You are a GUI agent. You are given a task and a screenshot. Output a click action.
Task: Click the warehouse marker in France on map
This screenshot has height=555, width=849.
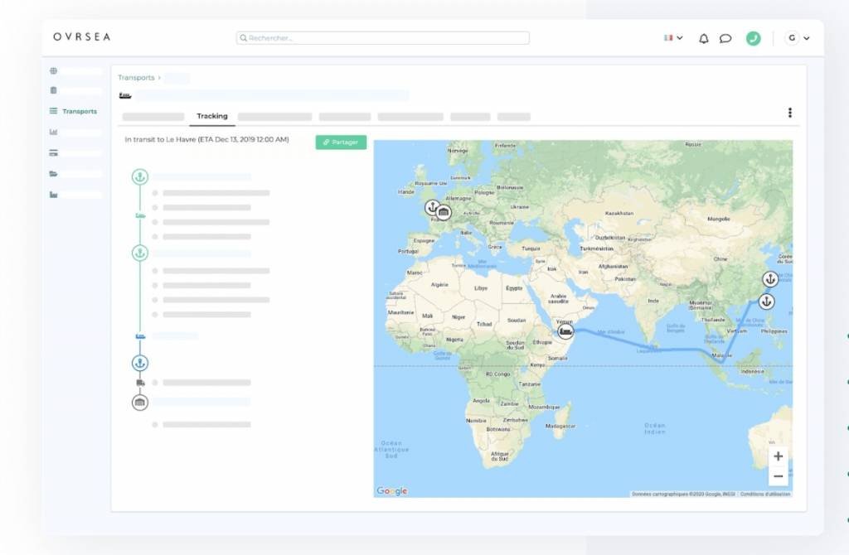[444, 213]
